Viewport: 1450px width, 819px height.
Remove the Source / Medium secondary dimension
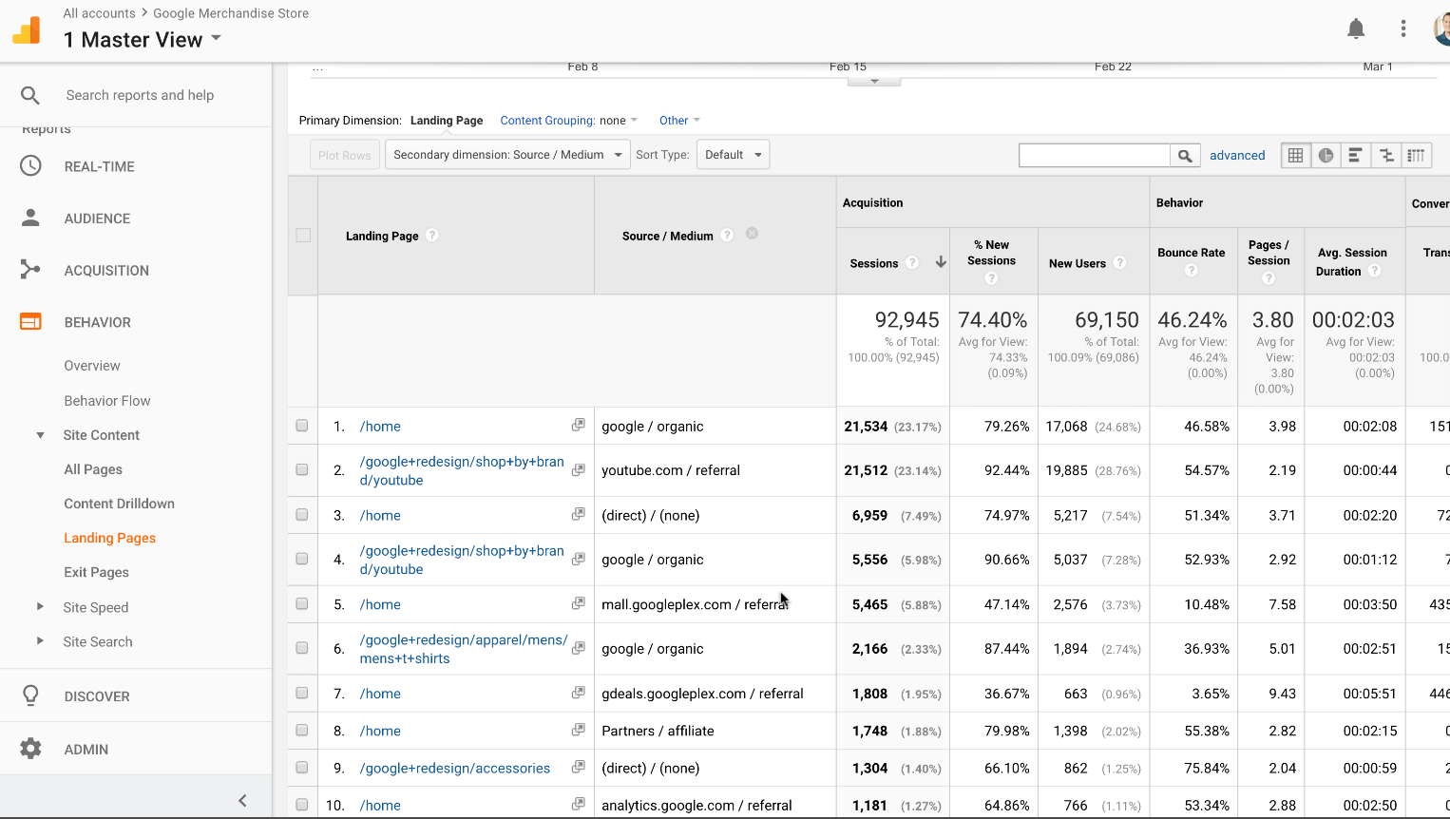(x=752, y=234)
